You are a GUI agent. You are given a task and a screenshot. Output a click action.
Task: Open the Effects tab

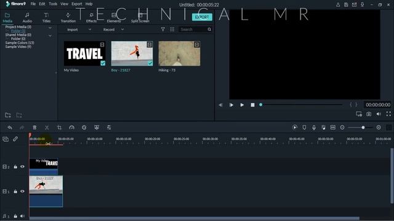91,18
